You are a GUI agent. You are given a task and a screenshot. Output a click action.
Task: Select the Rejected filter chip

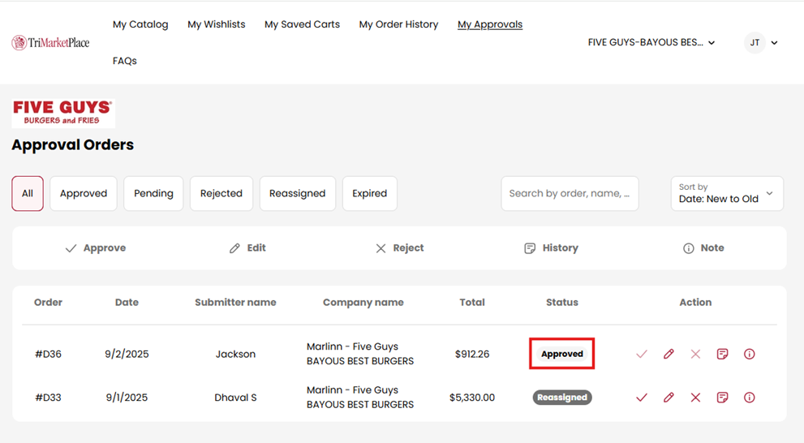pos(221,194)
